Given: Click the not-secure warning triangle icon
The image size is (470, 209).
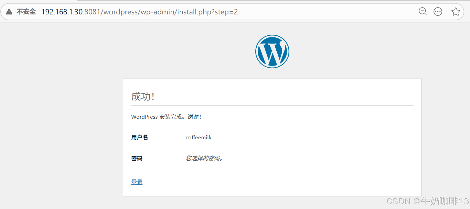Looking at the screenshot, I should [x=9, y=12].
